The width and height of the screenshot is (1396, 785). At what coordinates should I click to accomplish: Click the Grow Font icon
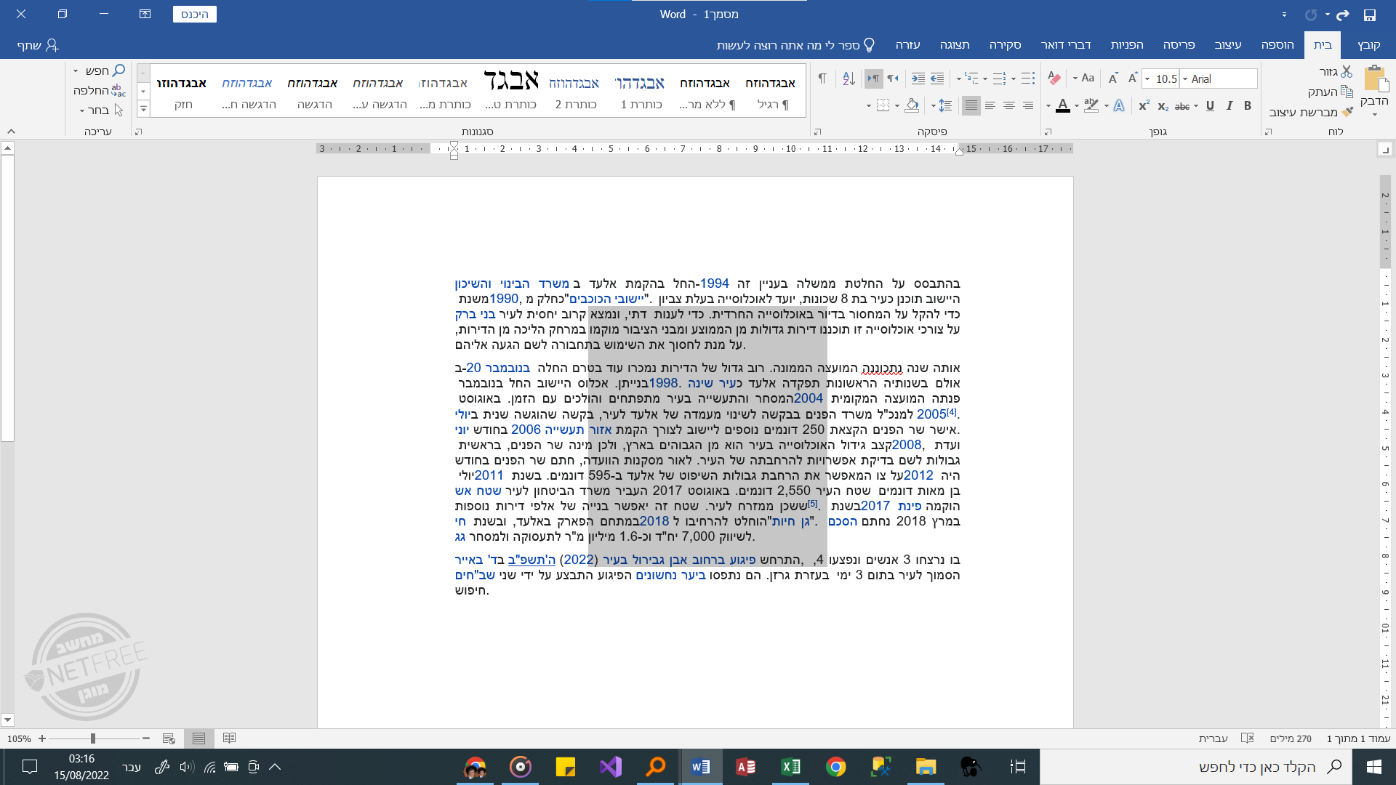[1132, 78]
